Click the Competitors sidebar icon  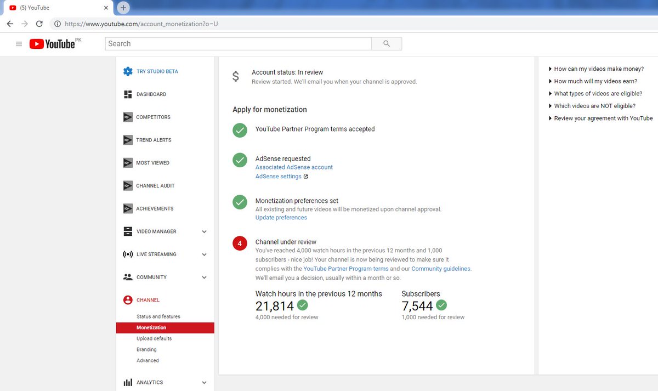coord(128,117)
